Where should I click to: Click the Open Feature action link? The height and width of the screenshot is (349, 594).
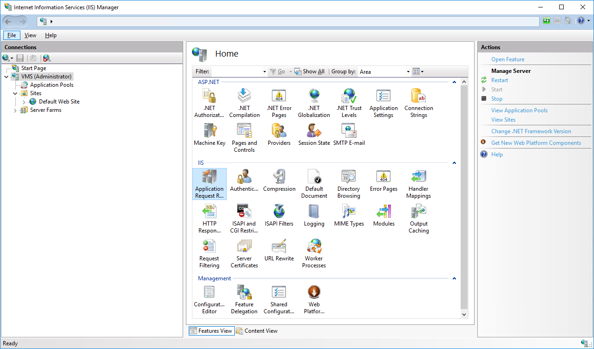point(508,59)
